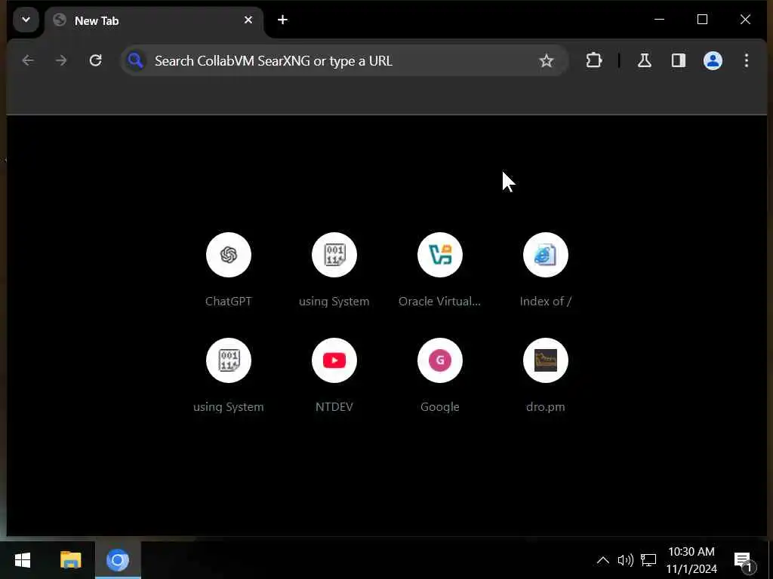This screenshot has height=579, width=773.
Task: Toggle the browser side panel
Action: pos(679,60)
